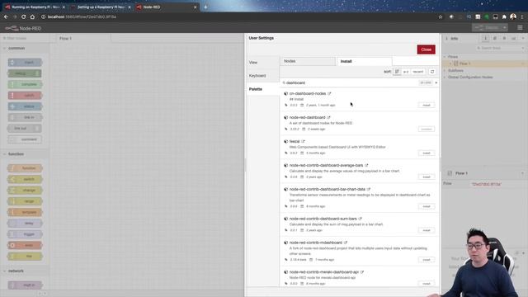Viewport: 528px width, 297px height.
Task: Open sidebar tabs dropdown arrow
Action: coord(523,39)
